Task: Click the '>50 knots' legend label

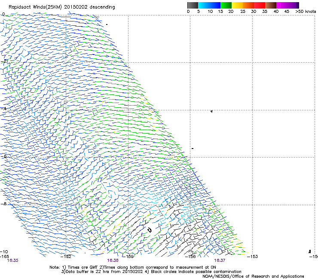Action: pyautogui.click(x=306, y=12)
